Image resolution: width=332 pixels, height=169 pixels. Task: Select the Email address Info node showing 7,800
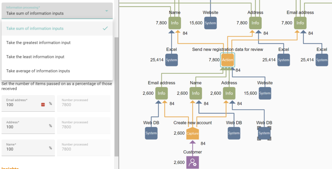300,23
